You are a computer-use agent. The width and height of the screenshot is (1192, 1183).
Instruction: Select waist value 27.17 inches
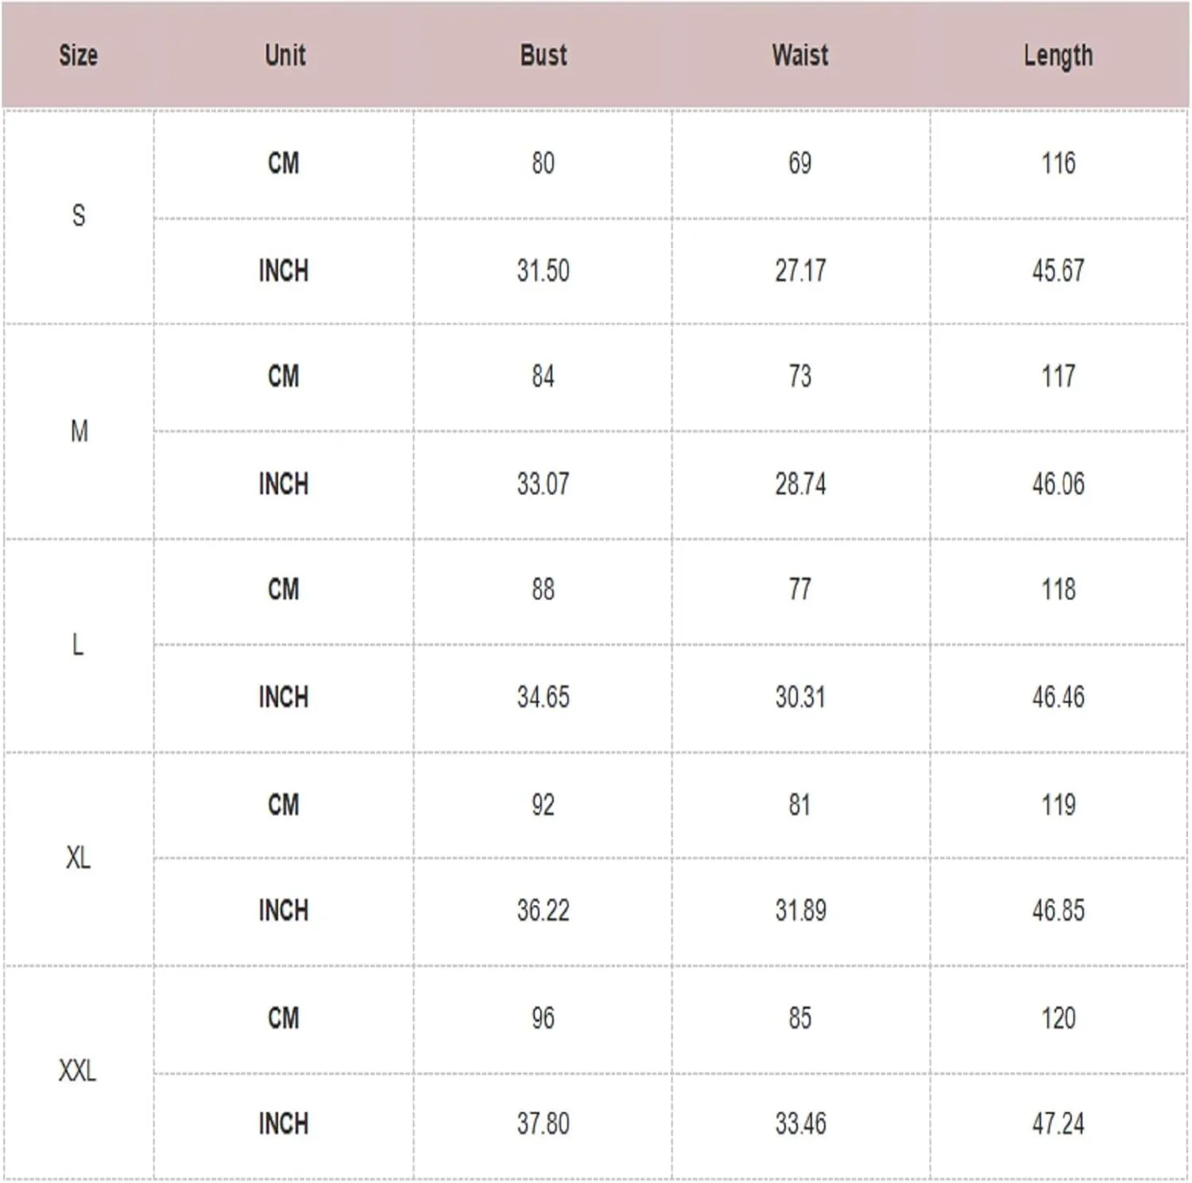pyautogui.click(x=800, y=271)
